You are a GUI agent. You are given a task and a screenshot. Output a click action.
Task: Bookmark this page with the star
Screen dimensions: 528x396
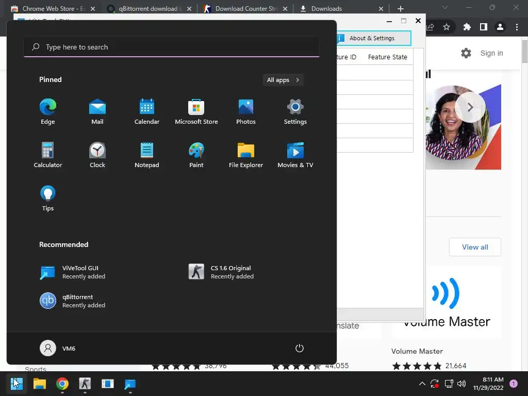[x=447, y=27]
